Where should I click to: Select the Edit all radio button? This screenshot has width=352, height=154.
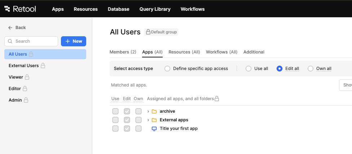click(280, 69)
